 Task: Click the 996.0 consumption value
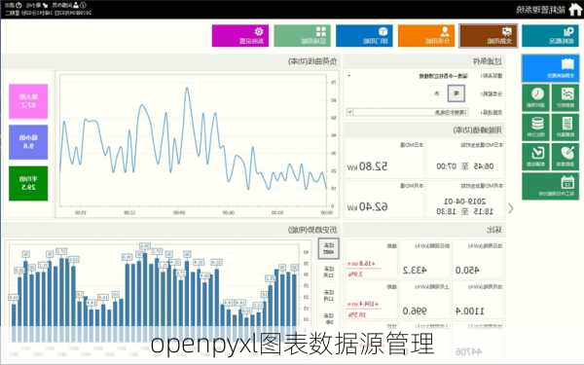point(415,311)
